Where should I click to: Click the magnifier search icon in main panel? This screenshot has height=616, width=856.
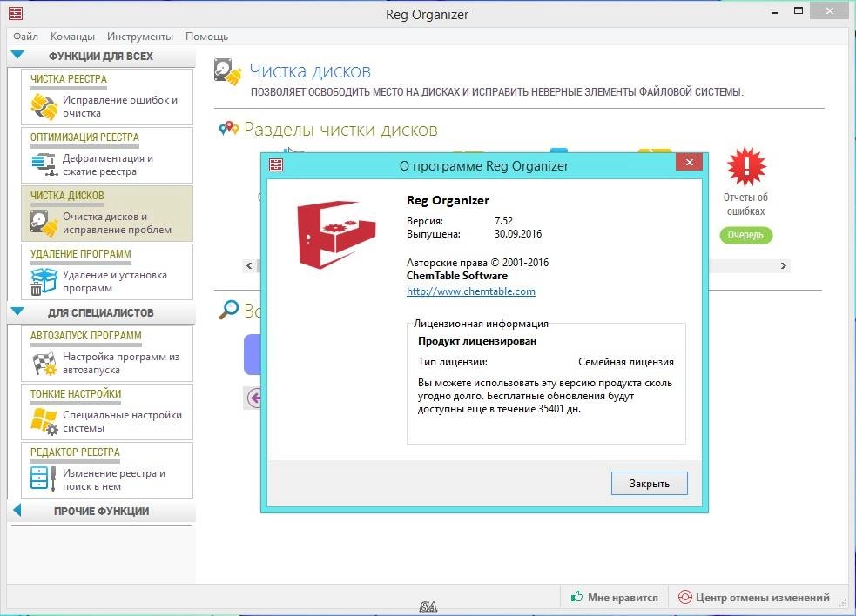[229, 310]
